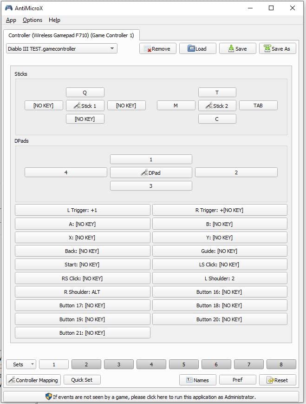The width and height of the screenshot is (306, 404).
Task: Open Stick 2 settings
Action: coord(217,106)
